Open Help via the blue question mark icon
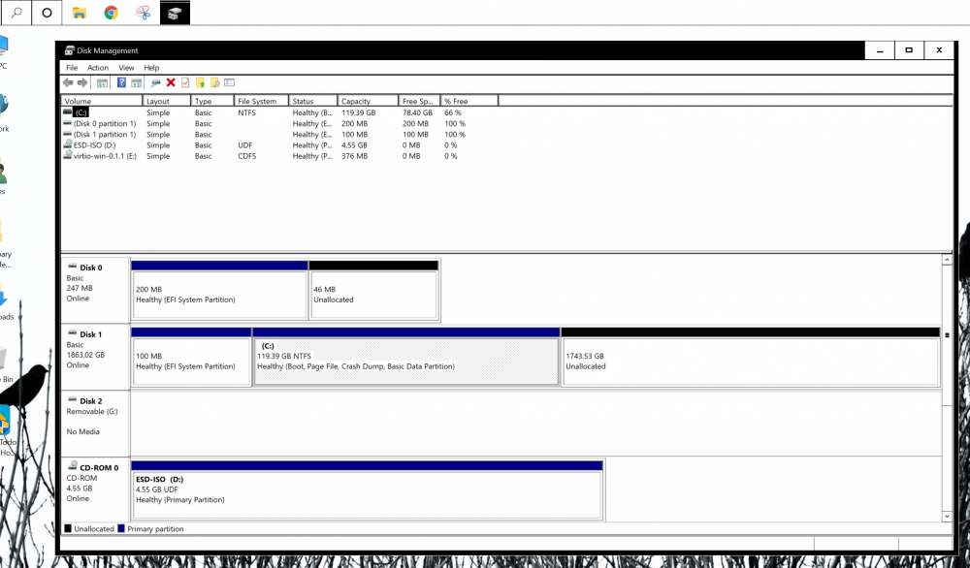This screenshot has height=568, width=970. [121, 82]
